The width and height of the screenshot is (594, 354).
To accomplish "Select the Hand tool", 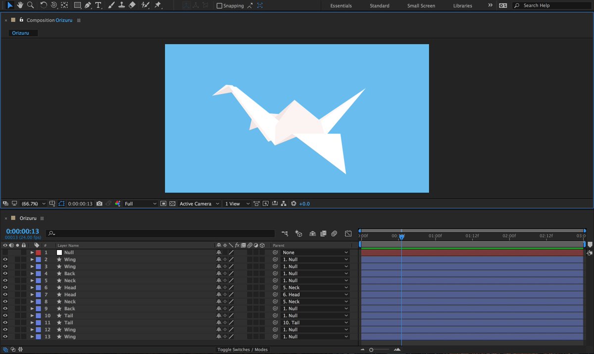I will 20,5.
